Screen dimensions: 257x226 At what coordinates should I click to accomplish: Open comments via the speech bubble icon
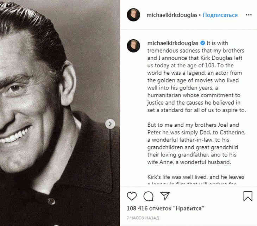149,196
